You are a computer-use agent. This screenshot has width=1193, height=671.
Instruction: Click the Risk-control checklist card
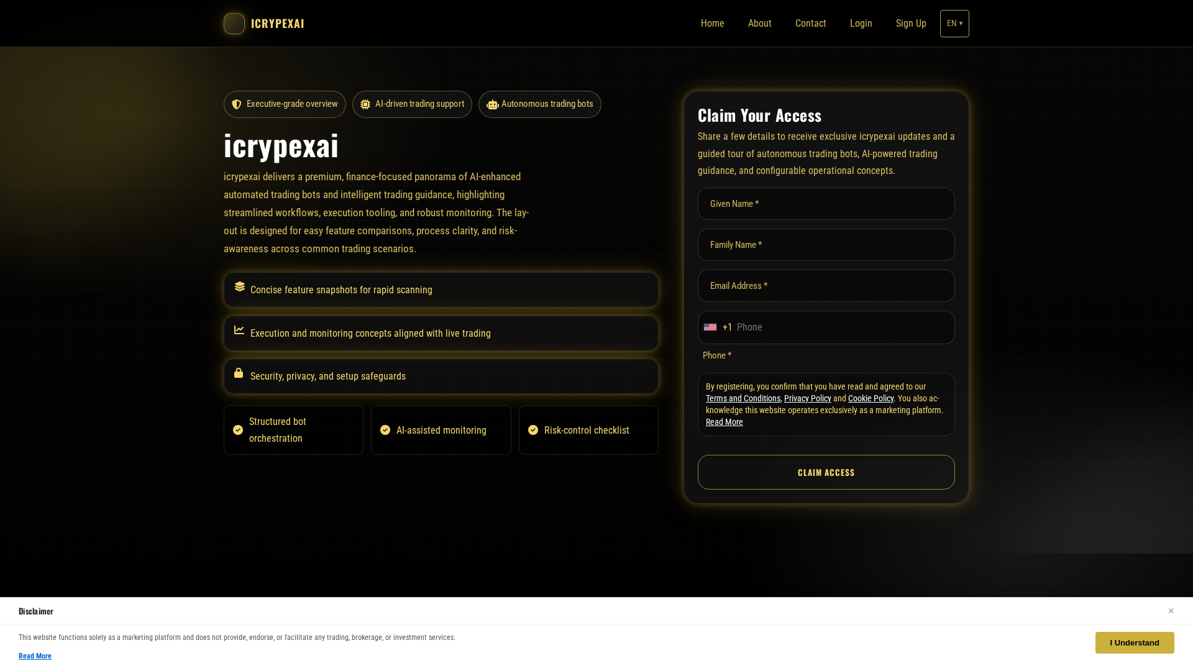pyautogui.click(x=588, y=430)
